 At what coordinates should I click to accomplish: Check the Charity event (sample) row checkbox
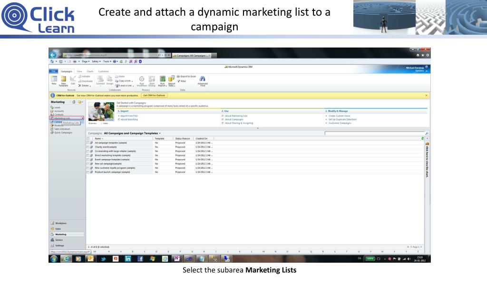coord(88,147)
